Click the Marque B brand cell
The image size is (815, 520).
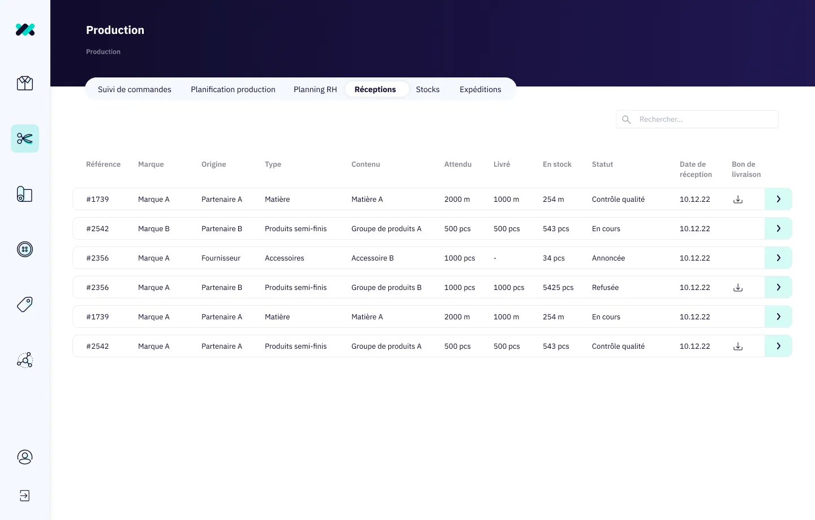tap(154, 229)
